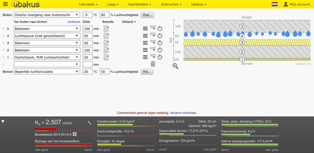Image resolution: width=314 pixels, height=153 pixels.
Task: Open Calculatie menu
Action: (88, 4)
